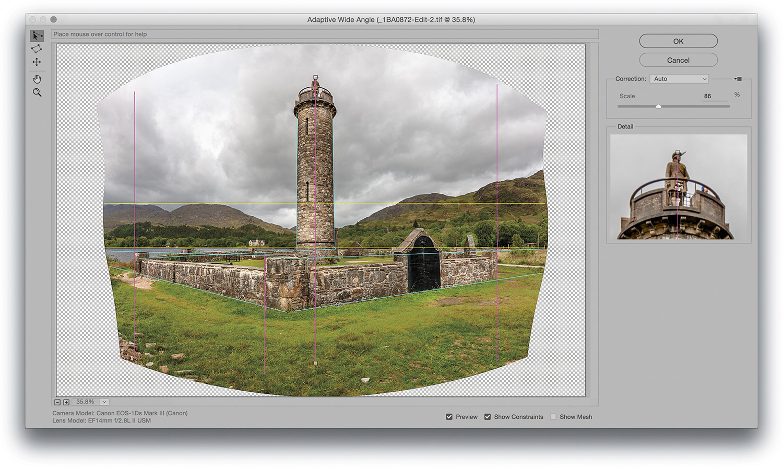Close the Adaptive Wide Angle window
The height and width of the screenshot is (468, 783).
point(33,19)
